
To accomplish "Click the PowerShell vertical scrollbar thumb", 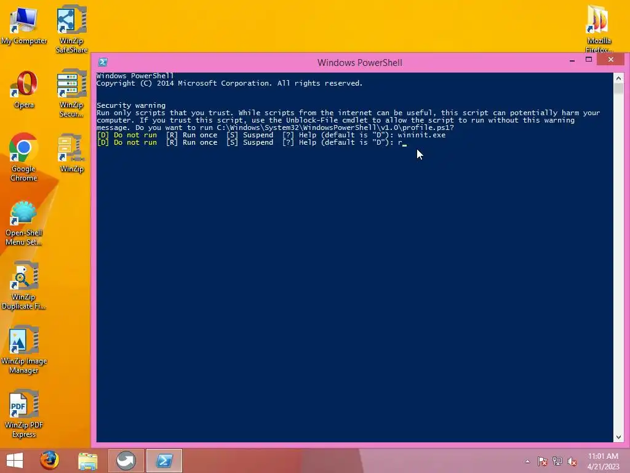I will [618, 89].
